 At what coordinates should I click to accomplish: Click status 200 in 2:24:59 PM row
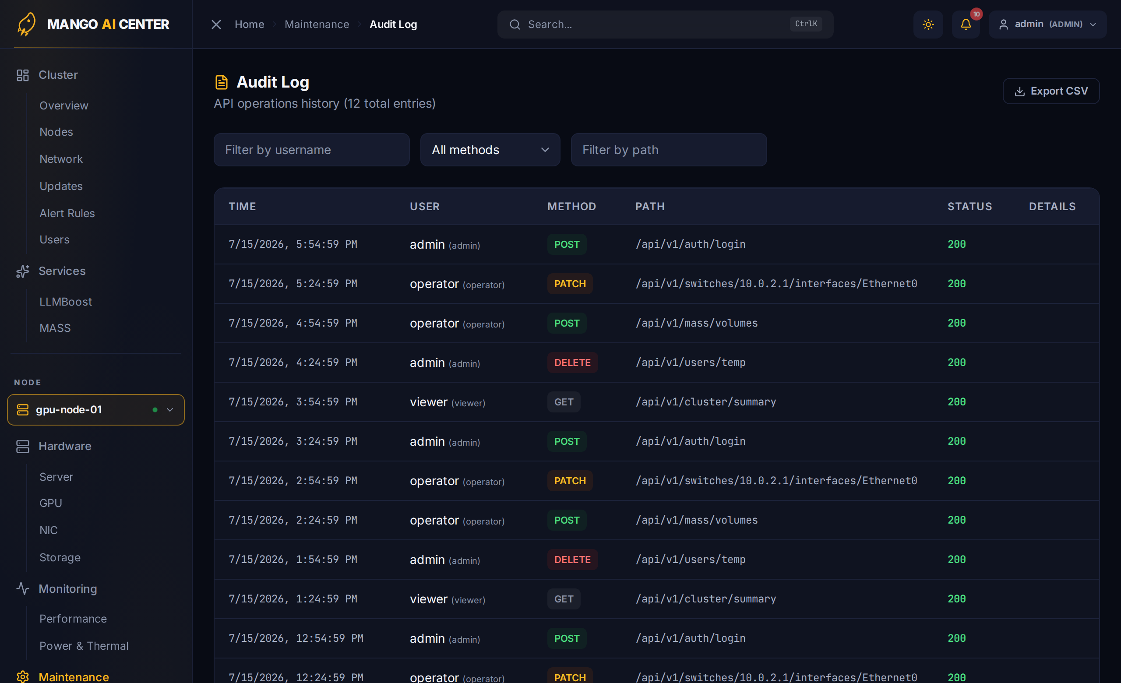956,520
